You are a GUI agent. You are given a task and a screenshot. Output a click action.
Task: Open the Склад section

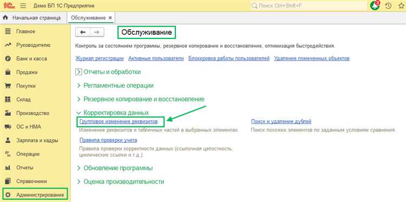click(23, 100)
